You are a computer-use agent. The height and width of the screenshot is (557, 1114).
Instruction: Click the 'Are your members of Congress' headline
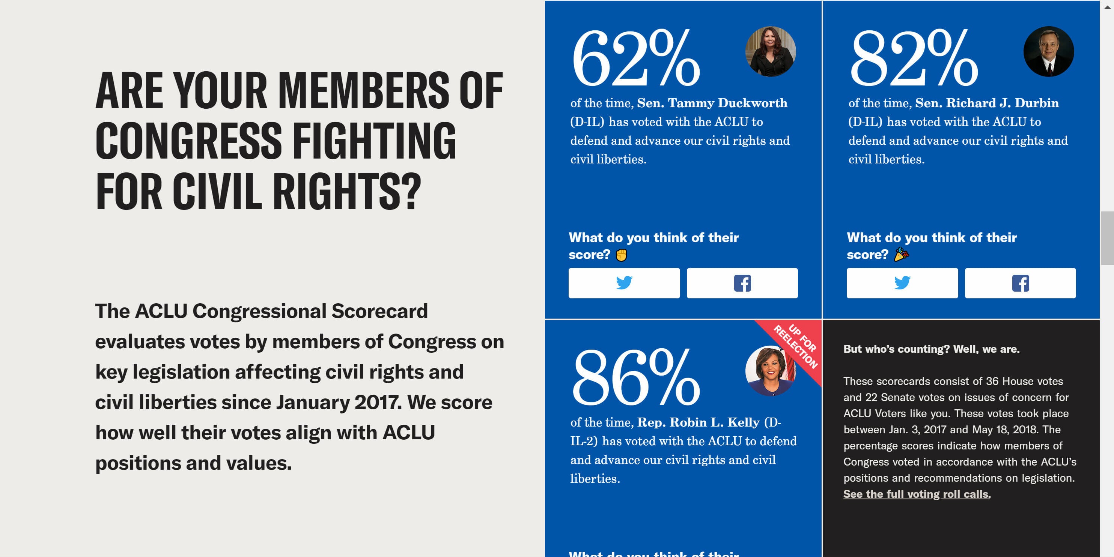299,141
